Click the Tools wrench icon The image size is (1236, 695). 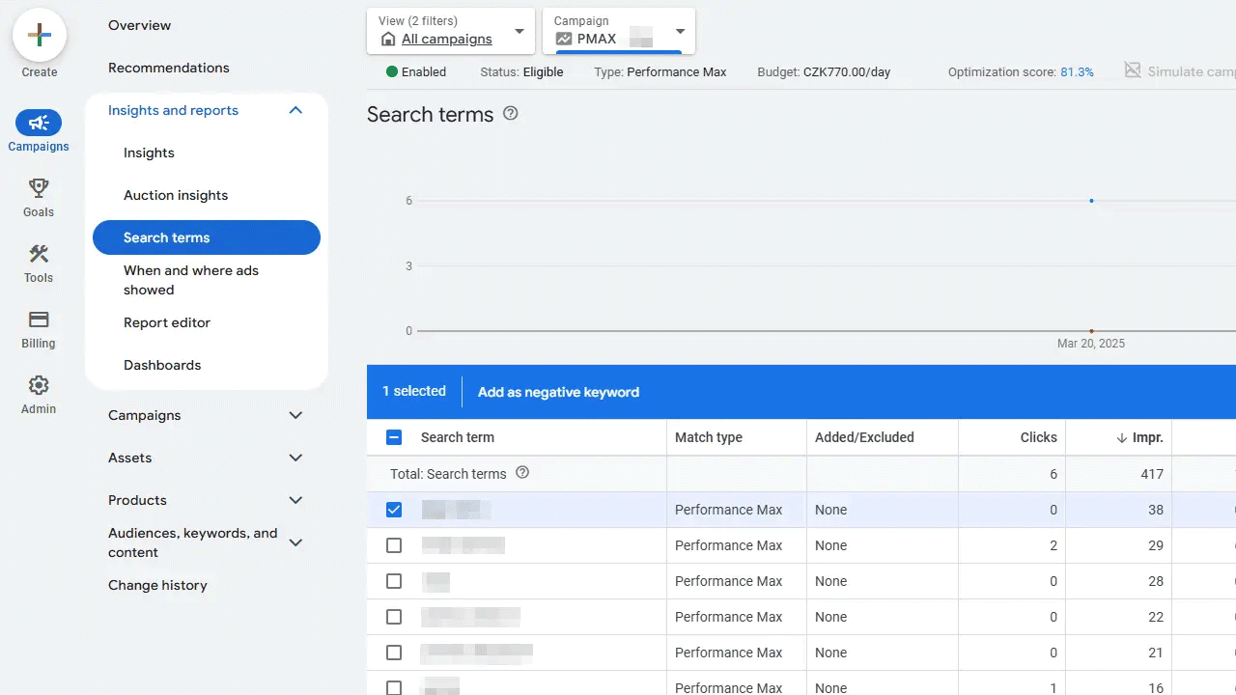point(39,253)
